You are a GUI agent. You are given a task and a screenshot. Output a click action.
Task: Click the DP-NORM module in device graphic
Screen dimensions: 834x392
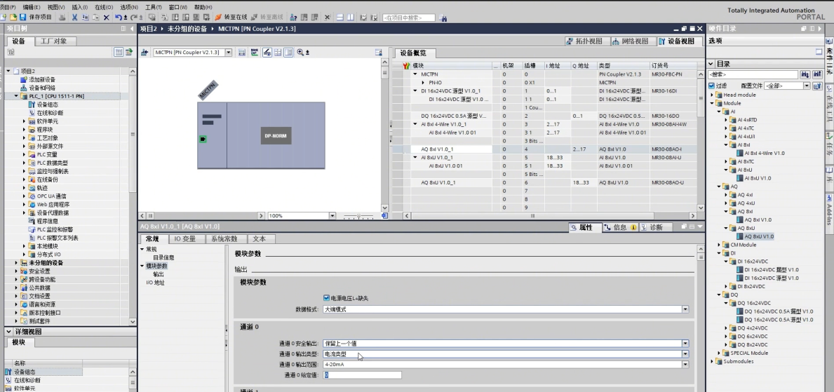(276, 135)
